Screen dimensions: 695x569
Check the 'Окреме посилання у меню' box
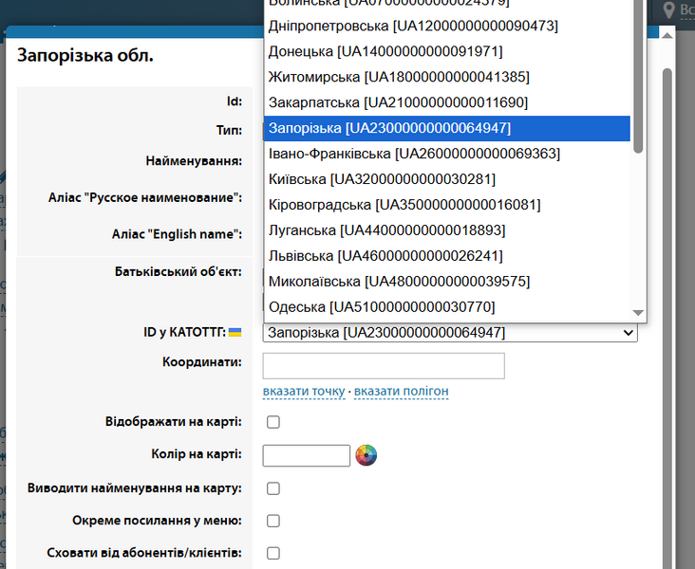[273, 521]
